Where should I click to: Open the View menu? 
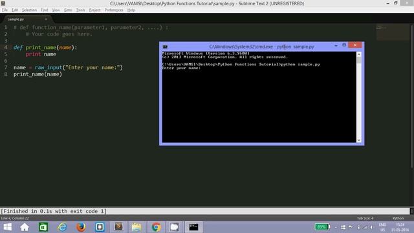pos(56,10)
